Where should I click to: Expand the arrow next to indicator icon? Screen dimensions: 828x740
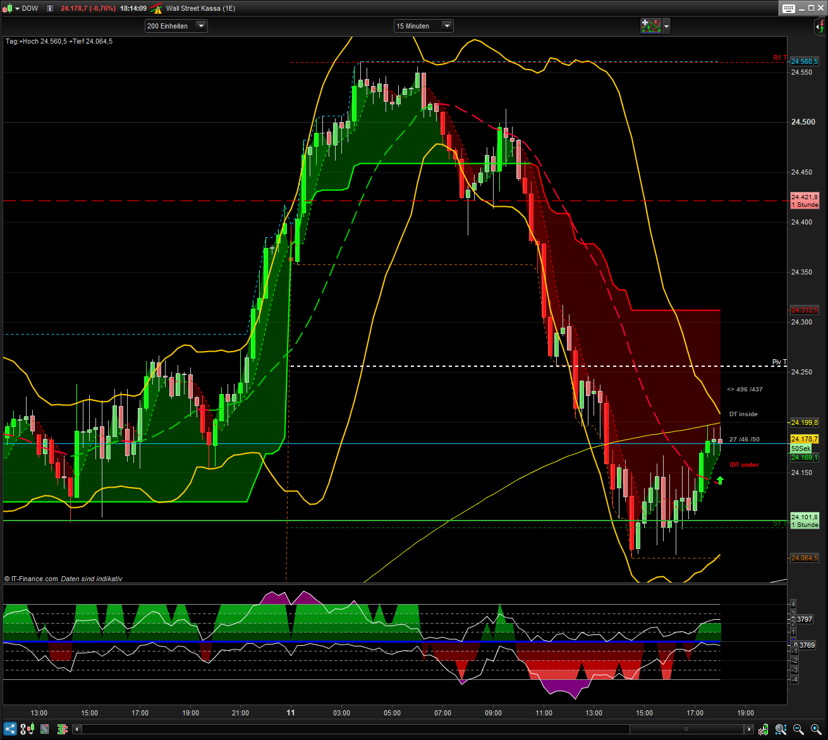coord(666,26)
